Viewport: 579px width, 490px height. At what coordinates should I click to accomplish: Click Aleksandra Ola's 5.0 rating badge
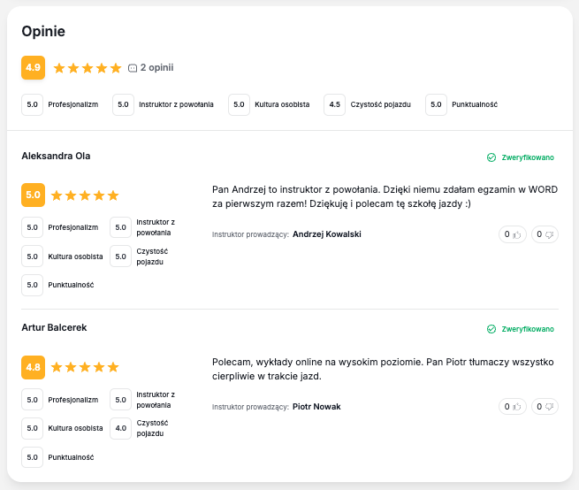pyautogui.click(x=33, y=195)
